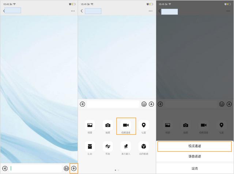Open the Album (相册) icon in middle panel
This screenshot has height=174, width=234.
[x=90, y=125]
